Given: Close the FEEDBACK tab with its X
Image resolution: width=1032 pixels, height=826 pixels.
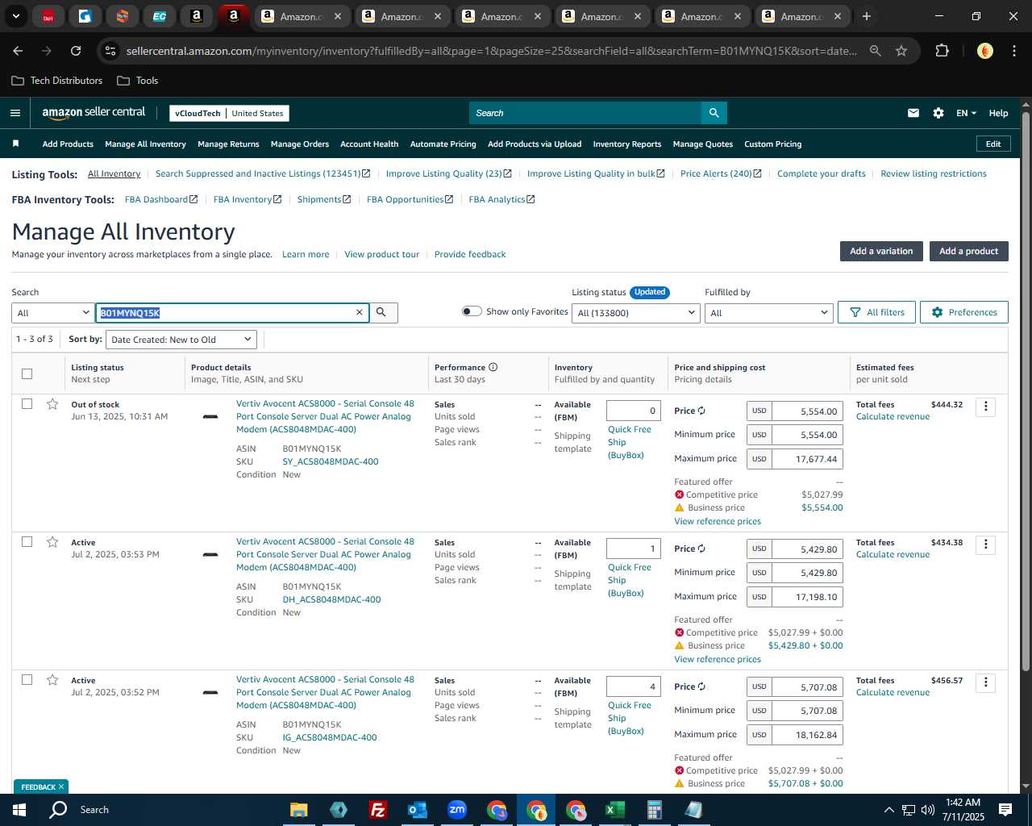Looking at the screenshot, I should pyautogui.click(x=60, y=787).
